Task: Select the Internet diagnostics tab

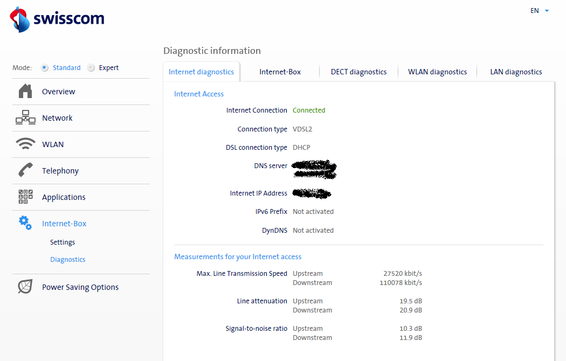Action: 201,72
